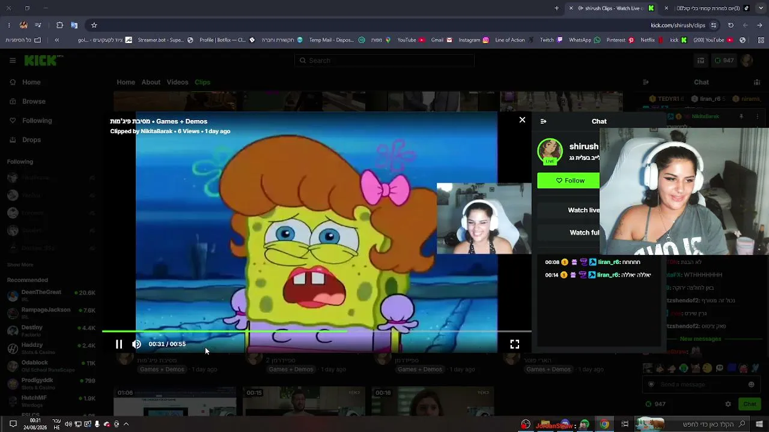Open NikitaBarak's profile from clip credits
Viewport: 769px width, 432px height.
pyautogui.click(x=156, y=131)
